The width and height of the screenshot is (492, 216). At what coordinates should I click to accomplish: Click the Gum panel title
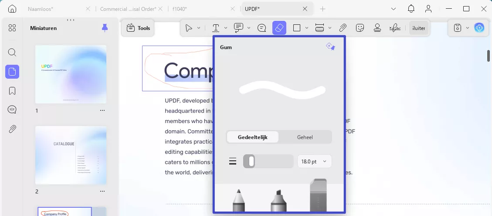tap(226, 47)
